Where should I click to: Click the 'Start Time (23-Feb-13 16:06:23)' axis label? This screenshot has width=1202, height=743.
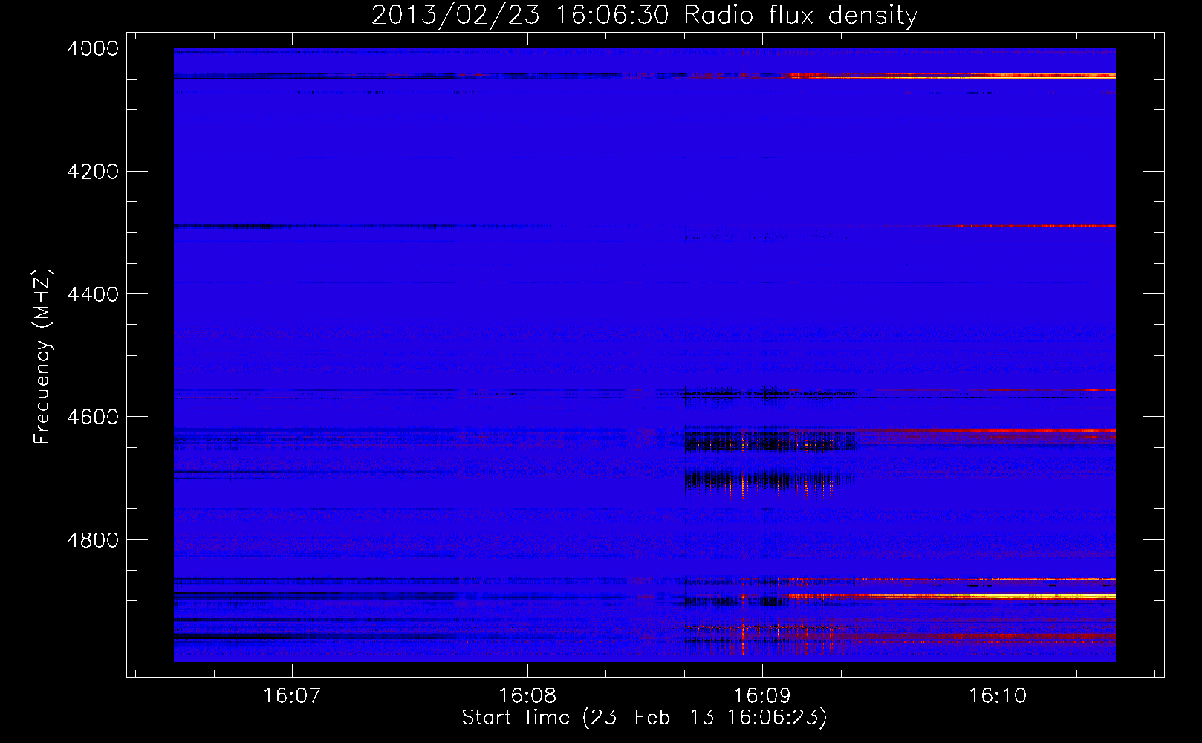[644, 718]
